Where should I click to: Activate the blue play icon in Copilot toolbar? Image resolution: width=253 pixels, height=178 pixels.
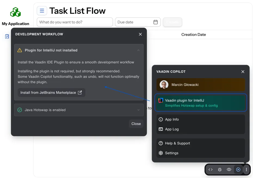238,169
